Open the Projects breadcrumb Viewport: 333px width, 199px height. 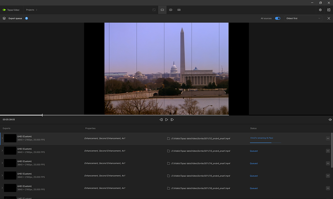click(30, 10)
